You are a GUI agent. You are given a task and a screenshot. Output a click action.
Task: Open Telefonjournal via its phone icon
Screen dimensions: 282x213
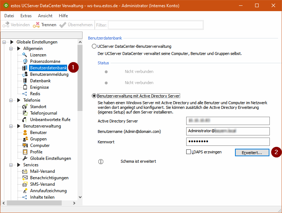25,113
